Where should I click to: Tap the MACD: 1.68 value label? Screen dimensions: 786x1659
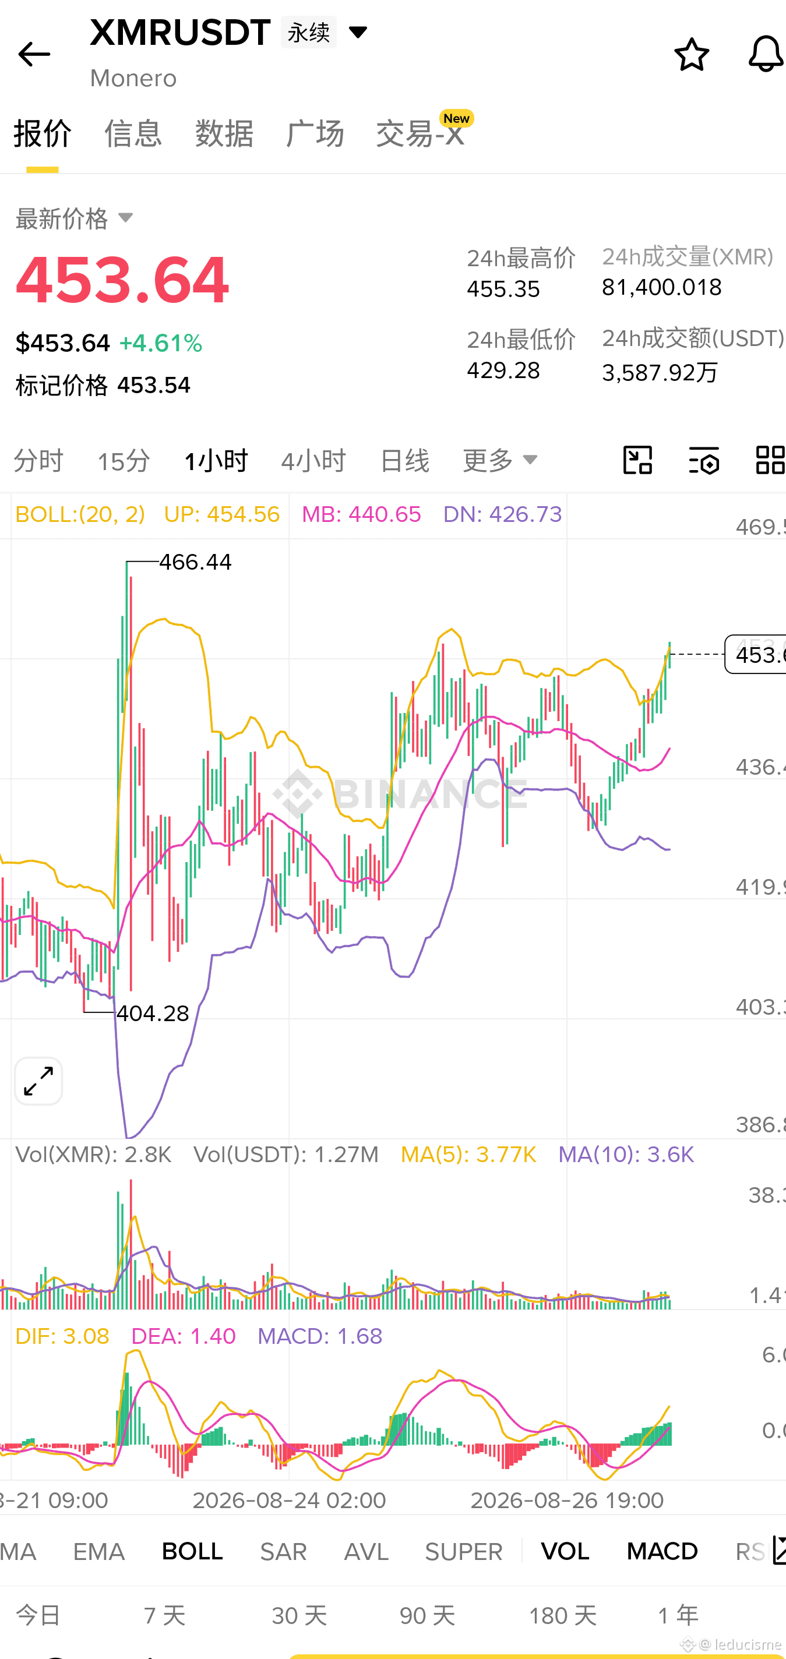tap(320, 1336)
